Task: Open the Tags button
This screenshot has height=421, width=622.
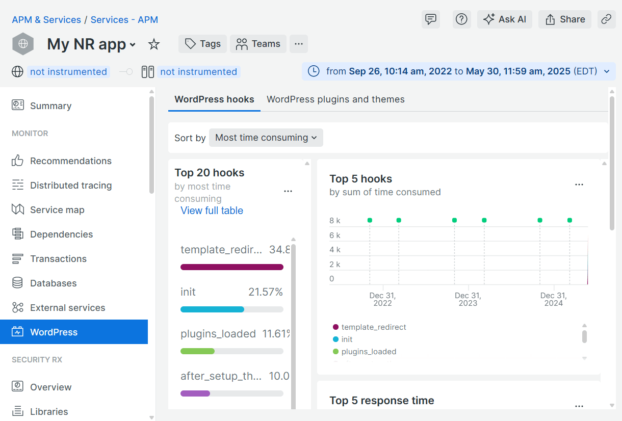Action: [202, 44]
